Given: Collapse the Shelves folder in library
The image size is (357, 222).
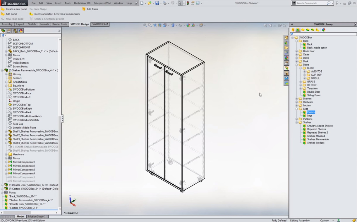Looking at the screenshot, I should click(296, 122).
